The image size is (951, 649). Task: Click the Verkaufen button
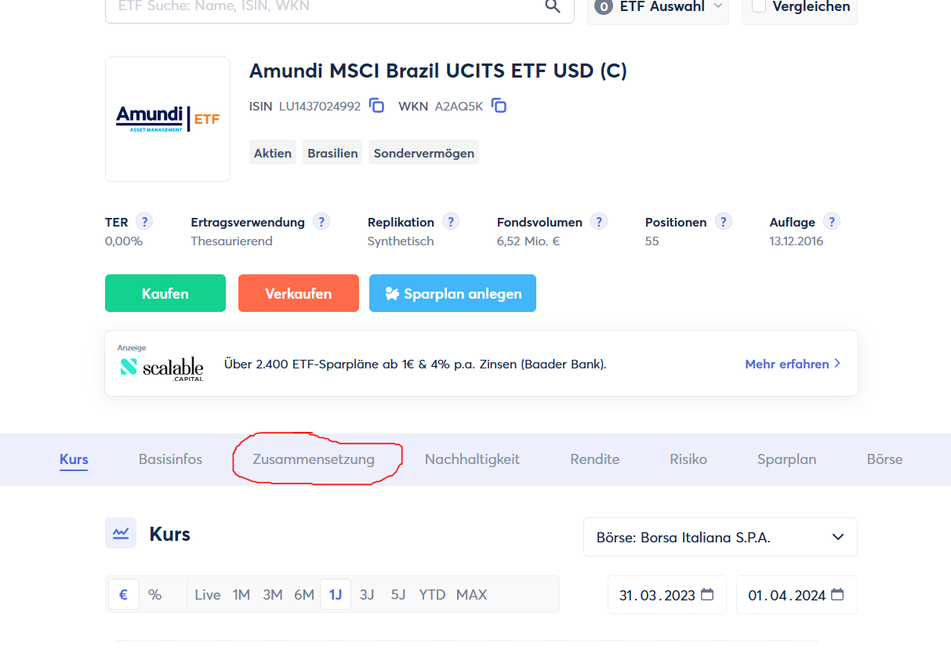(299, 293)
